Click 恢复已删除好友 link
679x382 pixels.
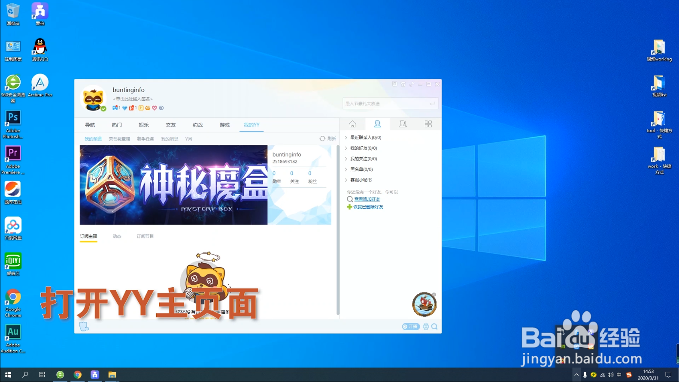point(368,207)
